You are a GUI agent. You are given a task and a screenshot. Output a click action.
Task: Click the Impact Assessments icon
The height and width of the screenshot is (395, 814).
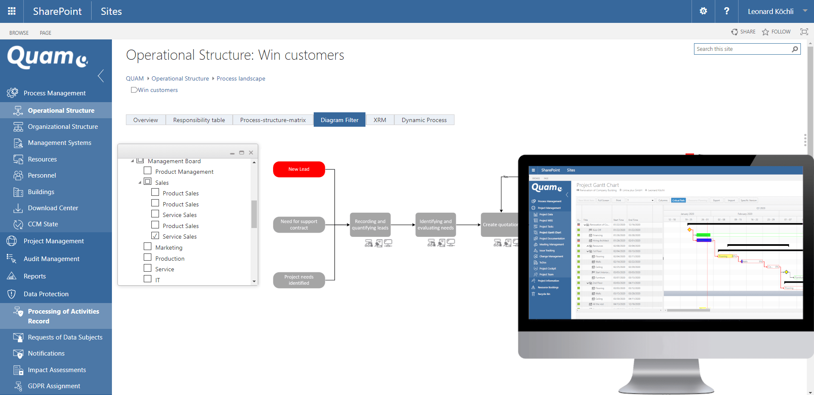tap(18, 370)
